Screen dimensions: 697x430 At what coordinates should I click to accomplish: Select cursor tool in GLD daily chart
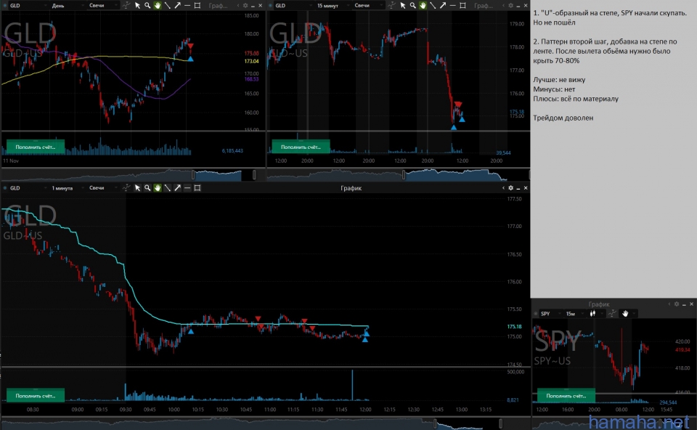pyautogui.click(x=137, y=5)
